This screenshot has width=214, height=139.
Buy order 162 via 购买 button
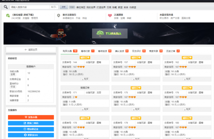click(187, 79)
